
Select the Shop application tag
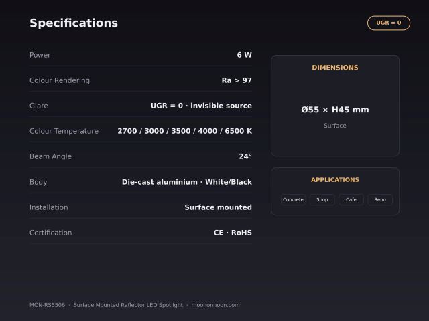coord(322,199)
